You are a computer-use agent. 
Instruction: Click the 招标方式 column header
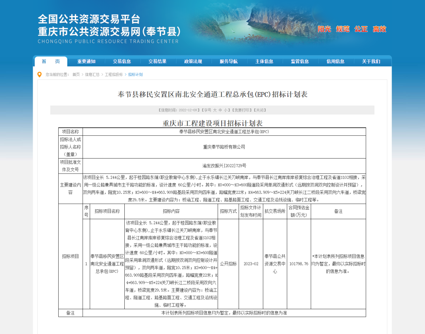coord(228,211)
